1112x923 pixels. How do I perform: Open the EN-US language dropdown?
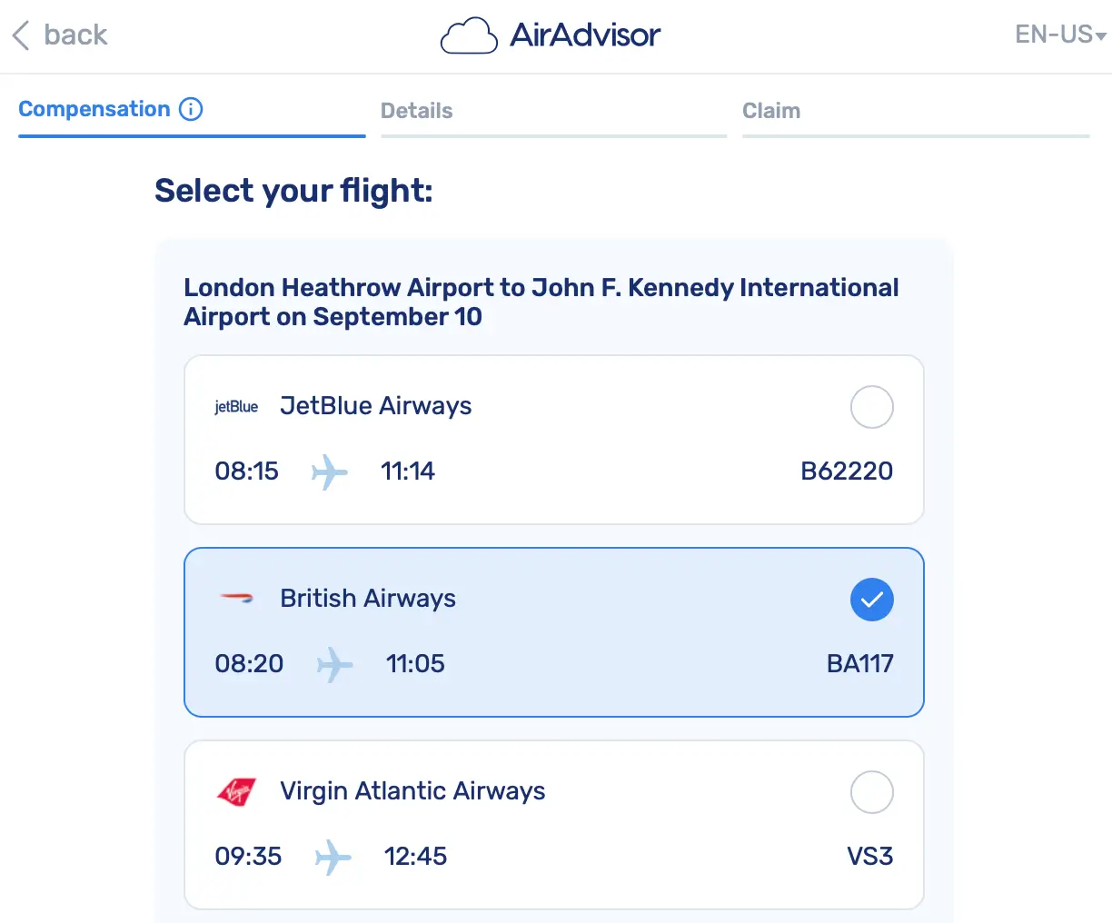(1054, 35)
